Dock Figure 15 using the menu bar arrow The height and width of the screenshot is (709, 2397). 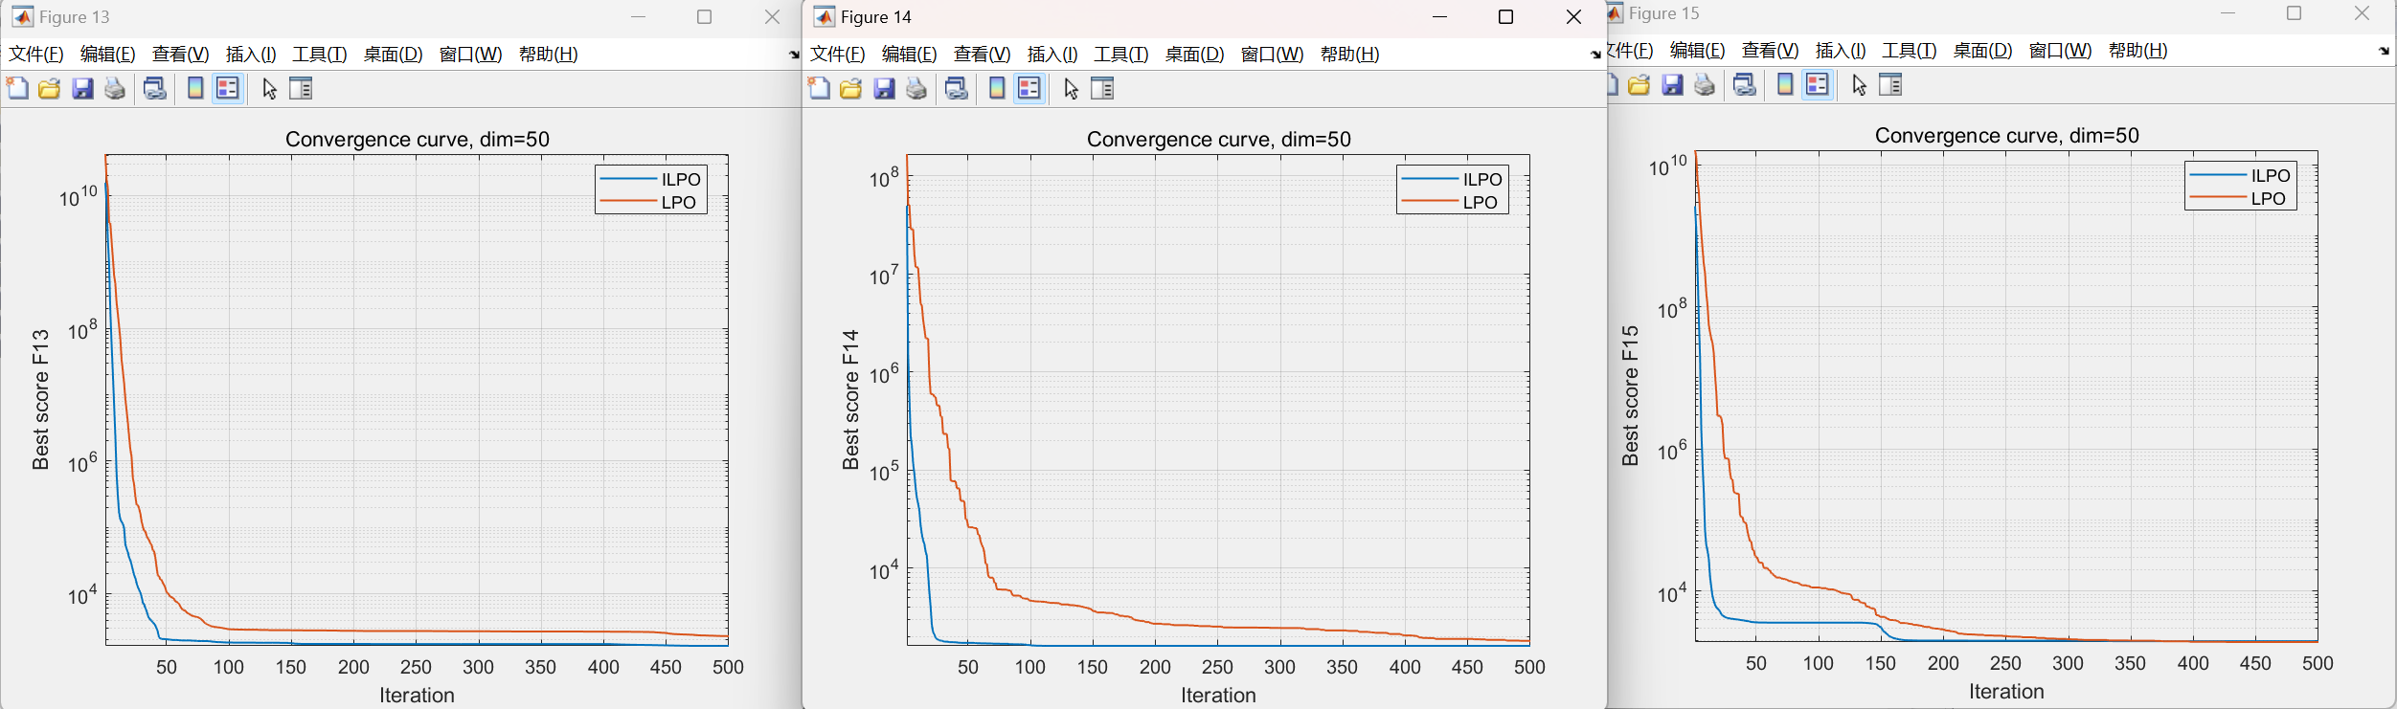coord(2384,51)
